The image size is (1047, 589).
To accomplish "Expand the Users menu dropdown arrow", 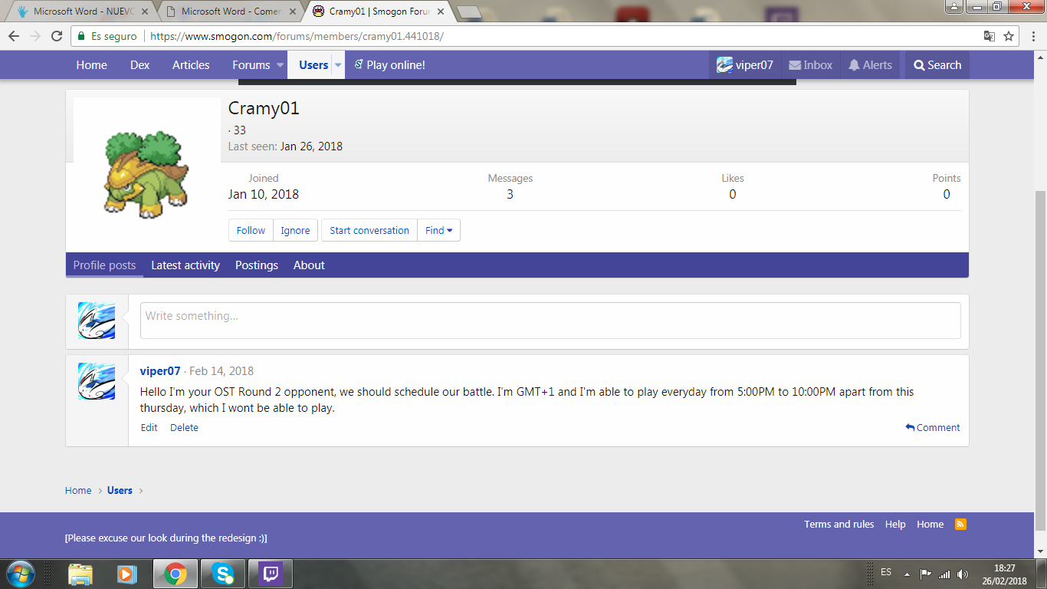I will click(x=338, y=65).
